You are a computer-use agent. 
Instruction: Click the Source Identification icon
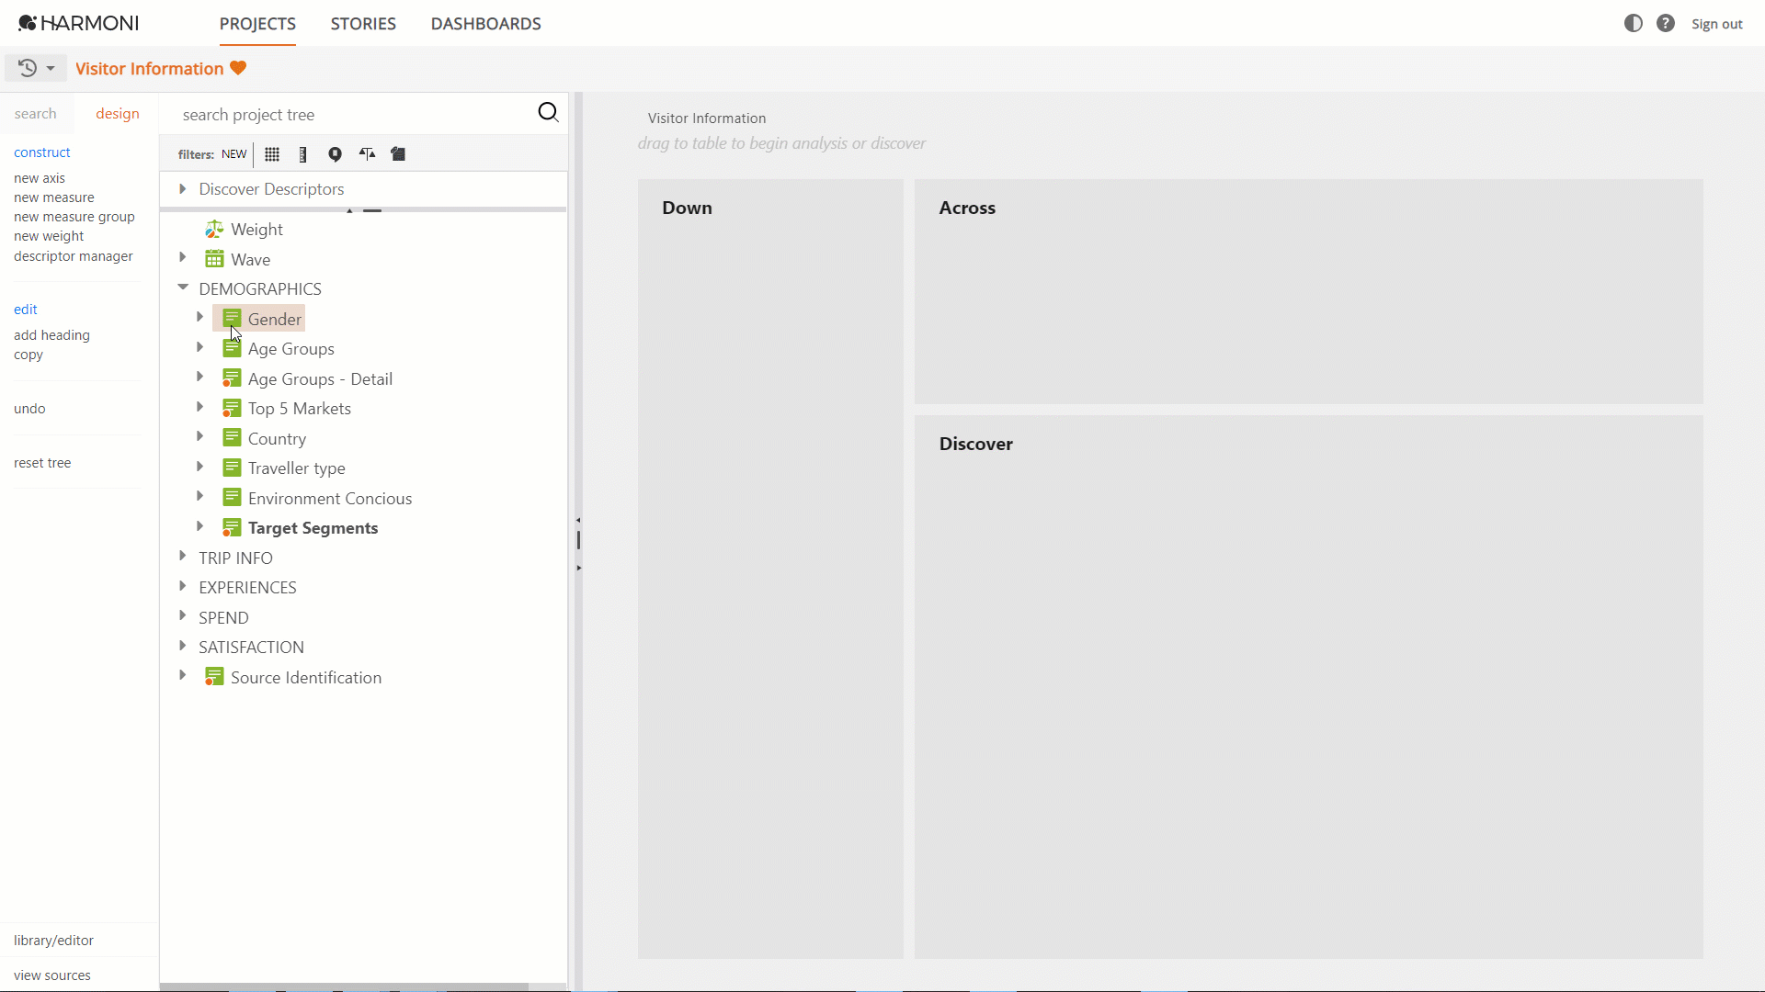(214, 677)
